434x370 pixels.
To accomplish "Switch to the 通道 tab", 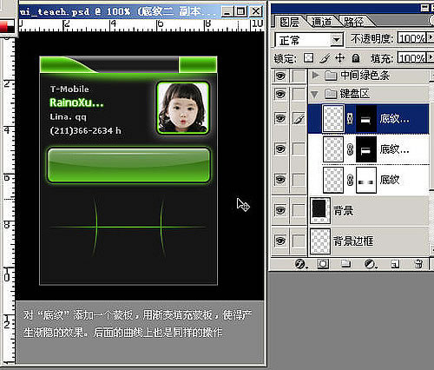I will 321,22.
